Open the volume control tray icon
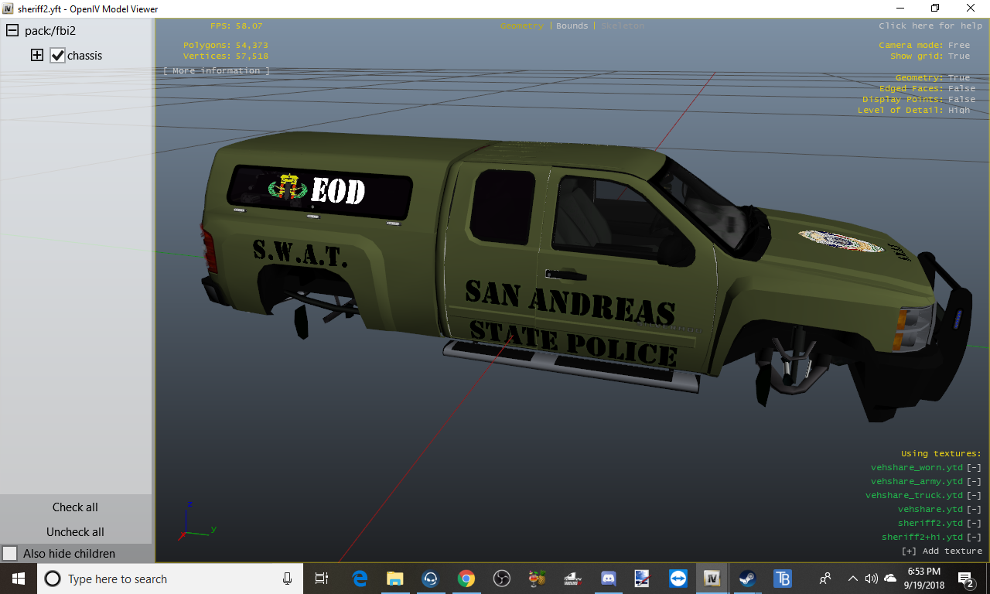Screen dimensions: 990x594 point(872,579)
